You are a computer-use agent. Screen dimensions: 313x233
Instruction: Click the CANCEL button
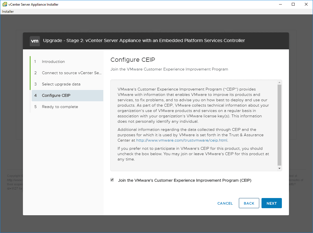(x=225, y=203)
